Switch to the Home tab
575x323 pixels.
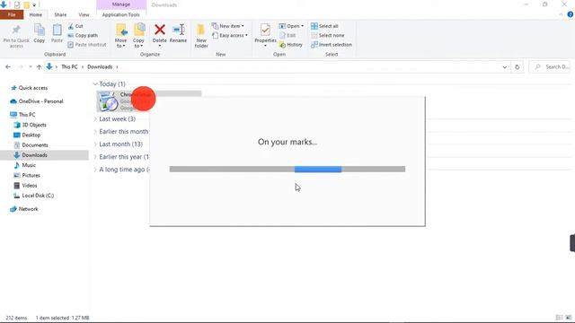[x=36, y=14]
